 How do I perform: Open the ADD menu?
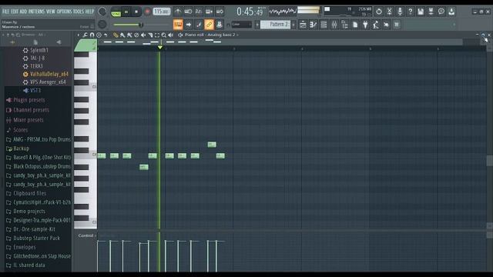click(23, 12)
